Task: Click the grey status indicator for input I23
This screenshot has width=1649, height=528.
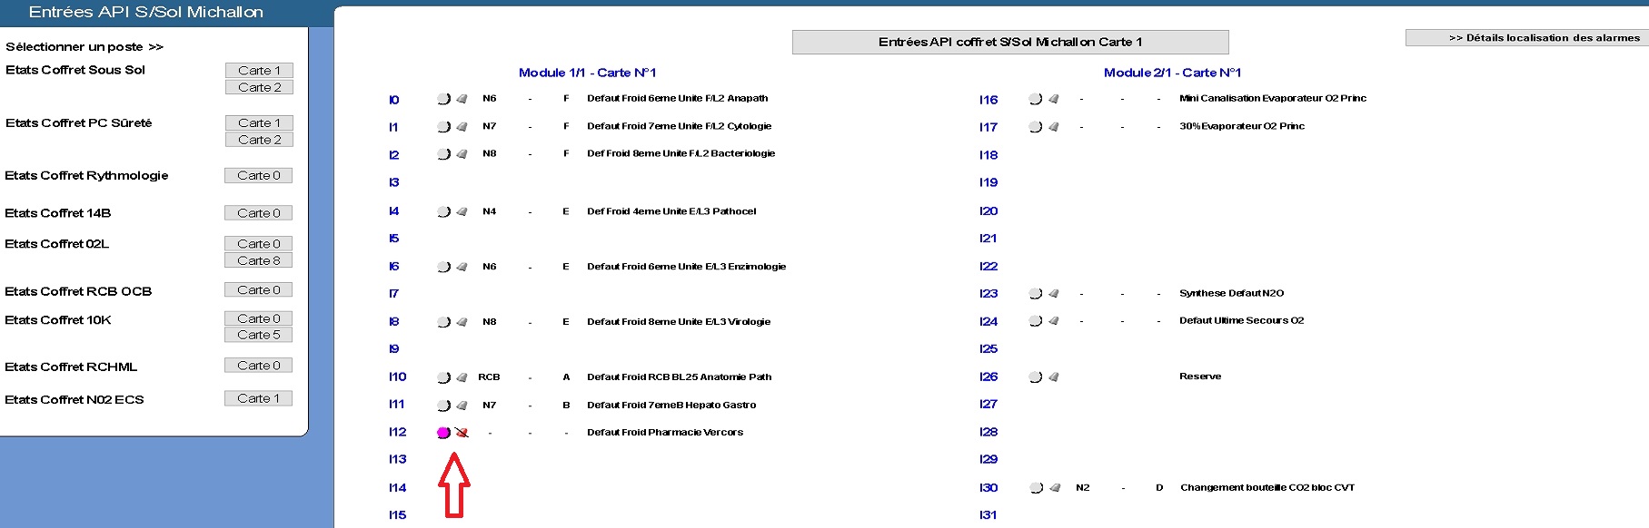Action: (1035, 294)
